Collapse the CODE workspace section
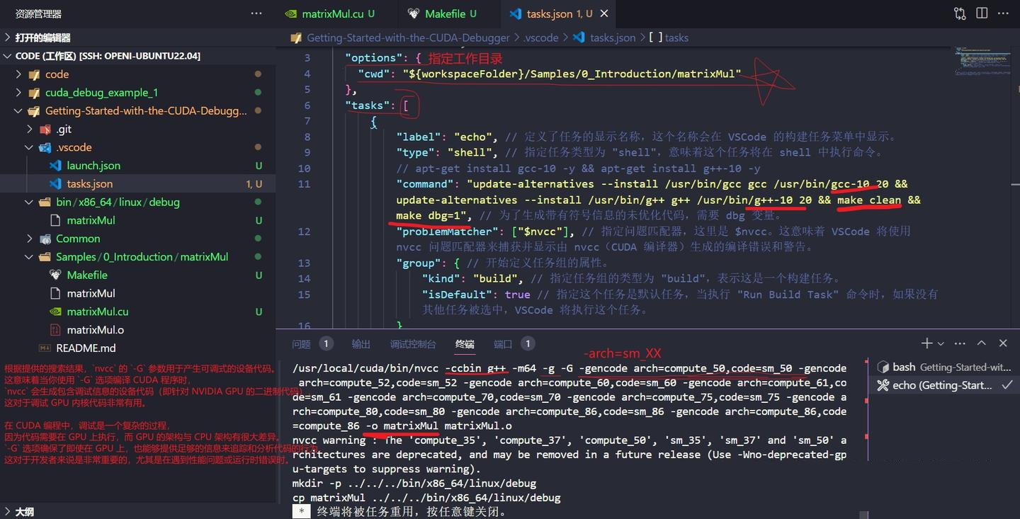 coord(138,56)
